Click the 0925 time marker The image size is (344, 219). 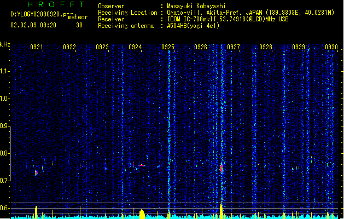168,47
